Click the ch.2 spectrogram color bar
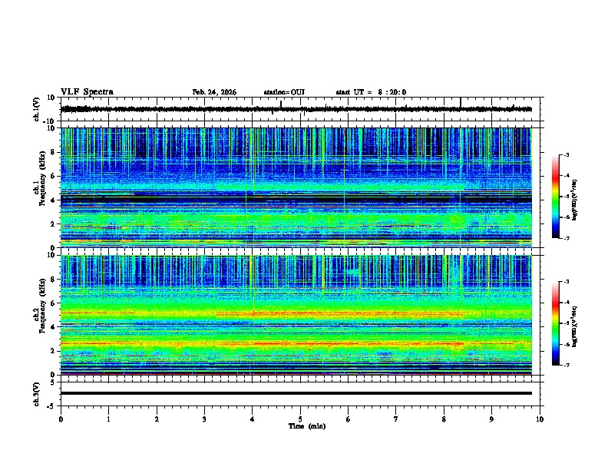 click(x=555, y=323)
